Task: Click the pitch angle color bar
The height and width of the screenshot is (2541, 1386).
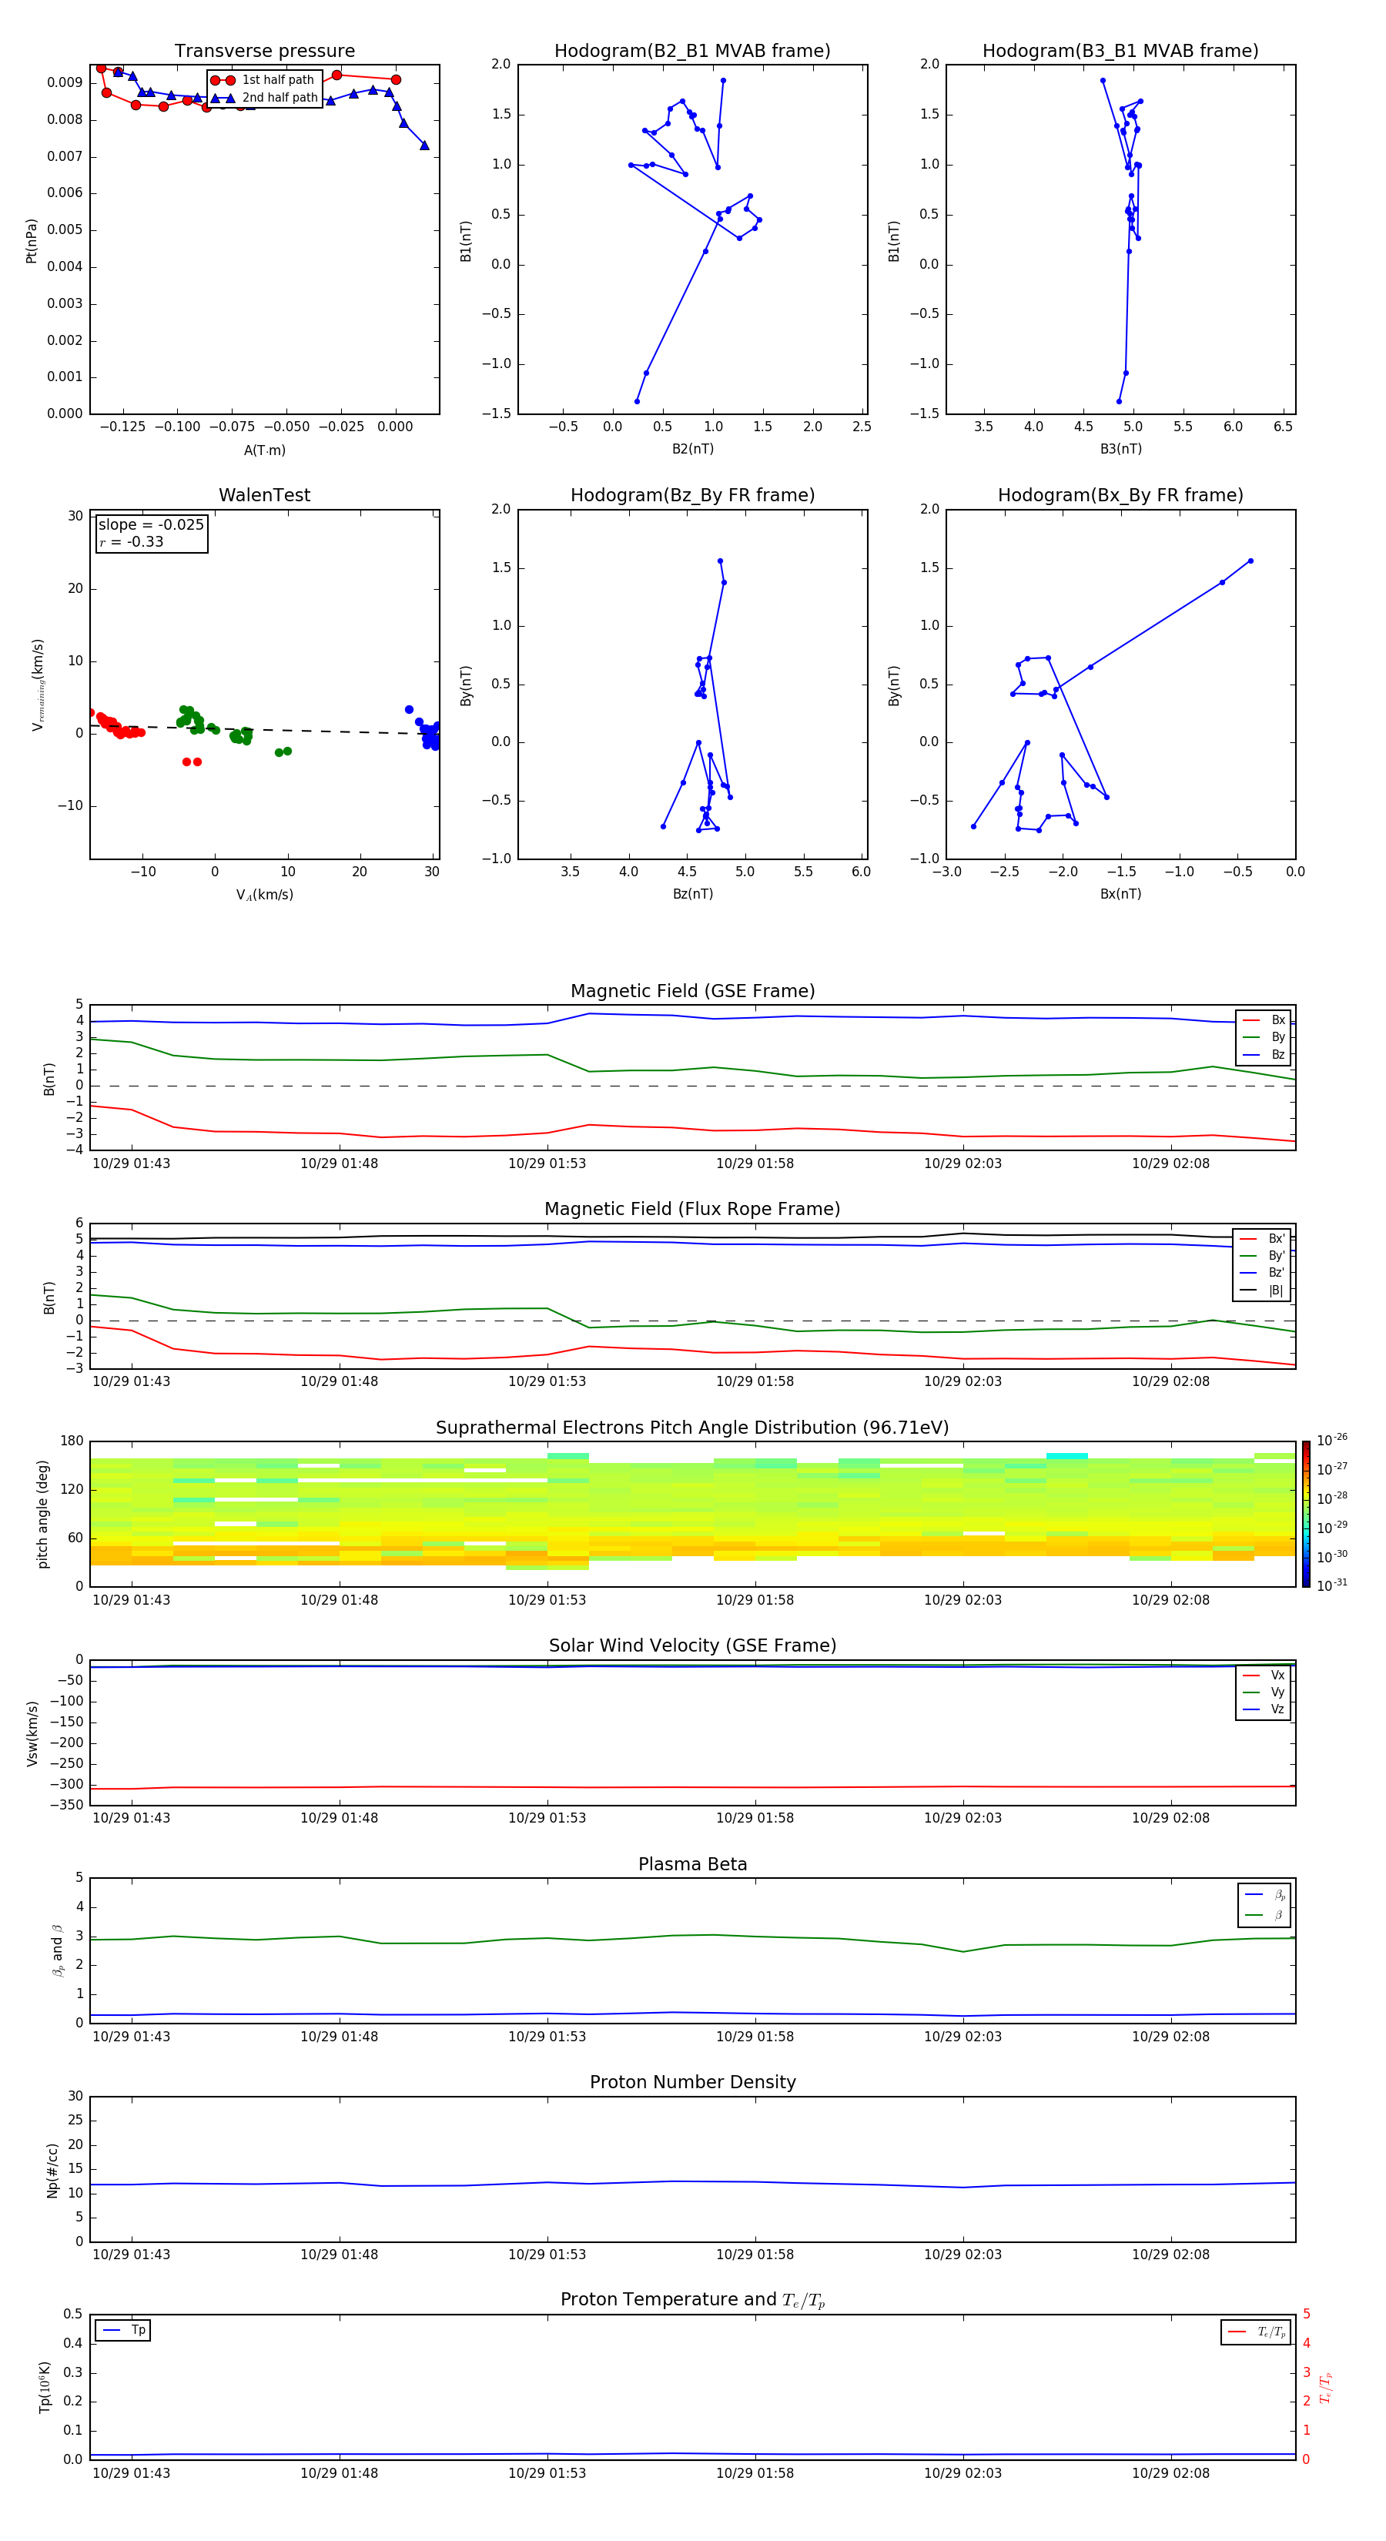Action: click(x=1306, y=1513)
